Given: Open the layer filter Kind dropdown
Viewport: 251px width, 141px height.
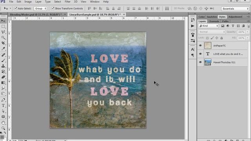Looking at the screenshot, I should click(x=208, y=26).
